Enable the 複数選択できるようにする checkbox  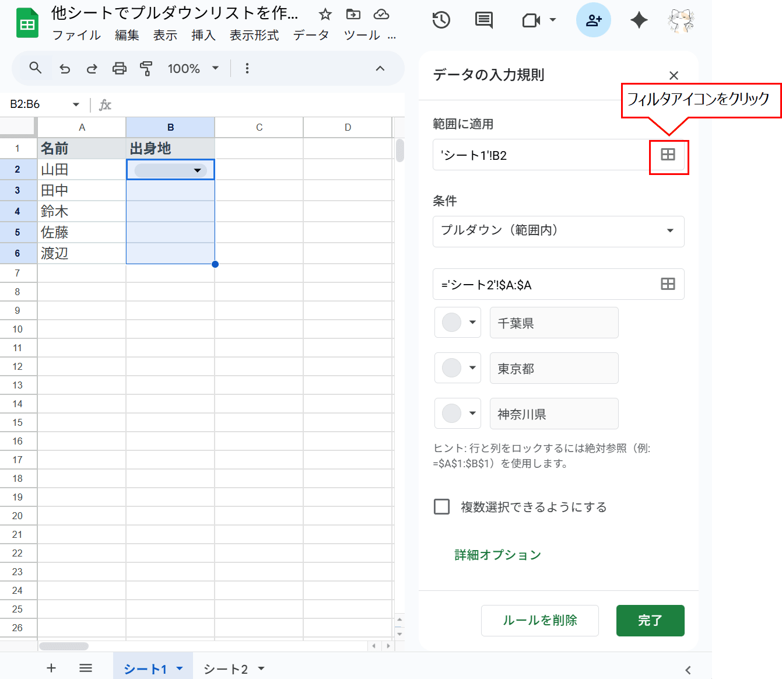[x=441, y=507]
